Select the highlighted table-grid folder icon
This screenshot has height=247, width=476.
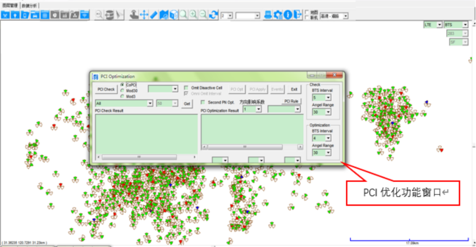point(45,15)
